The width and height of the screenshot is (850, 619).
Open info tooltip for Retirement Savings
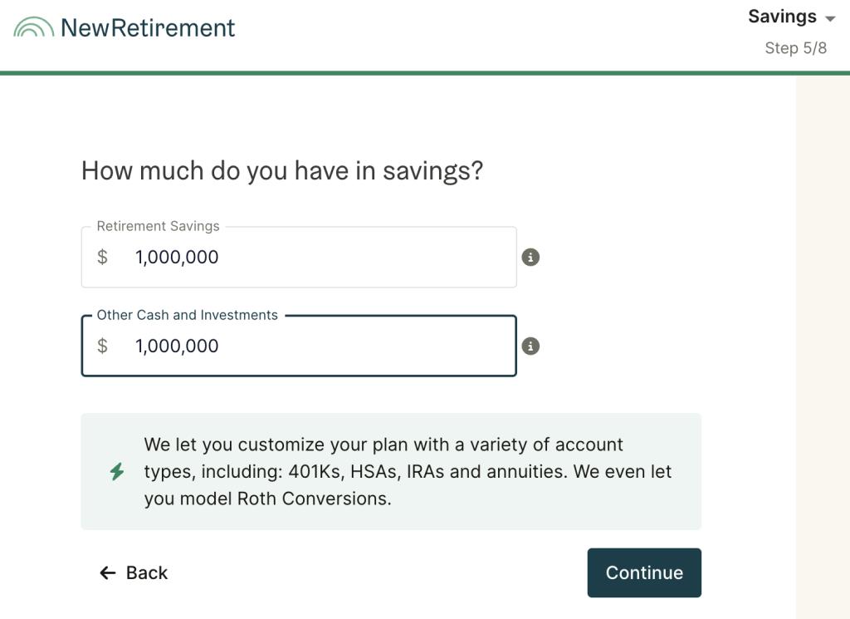click(x=530, y=257)
